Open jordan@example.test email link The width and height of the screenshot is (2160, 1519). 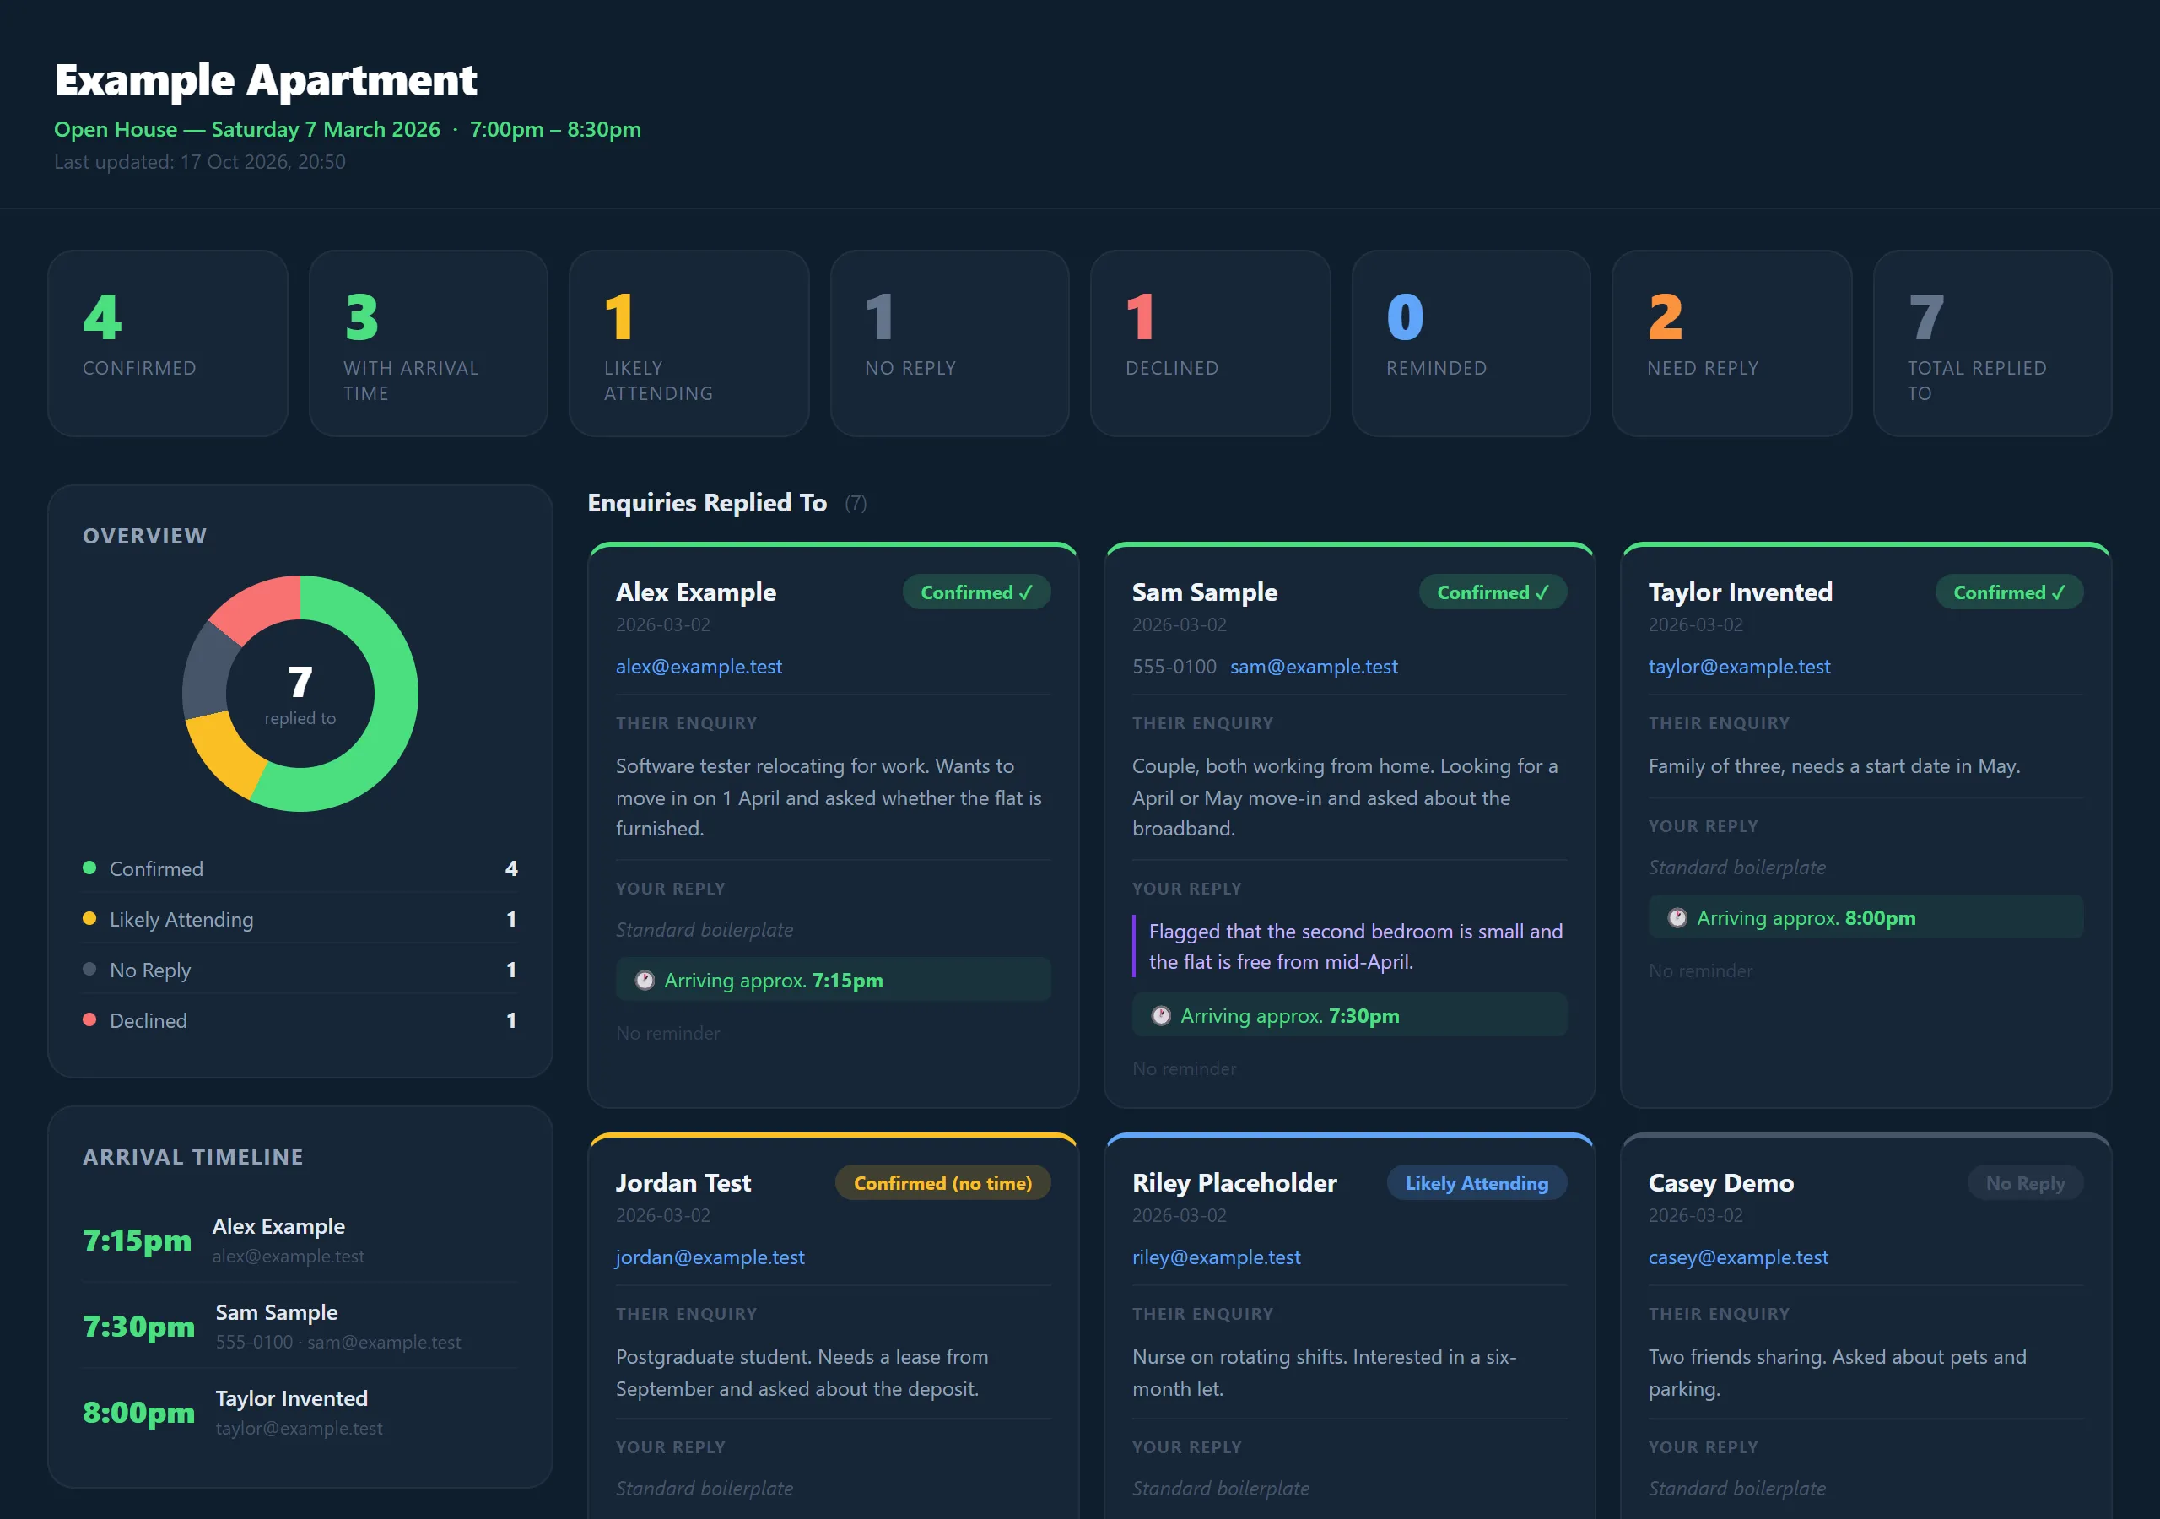coord(710,1257)
